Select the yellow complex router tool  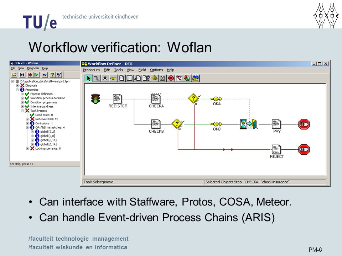pyautogui.click(x=113, y=78)
